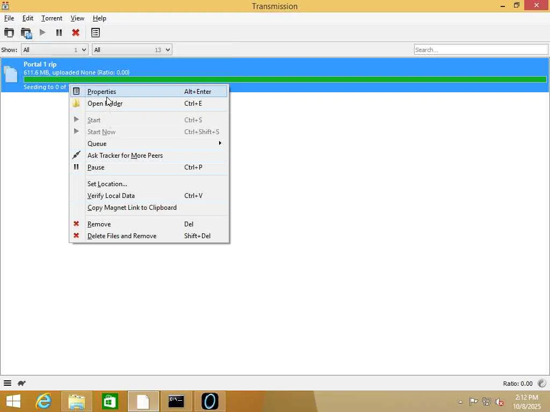Click the green progress bar of Portal 1 rip

click(285, 79)
